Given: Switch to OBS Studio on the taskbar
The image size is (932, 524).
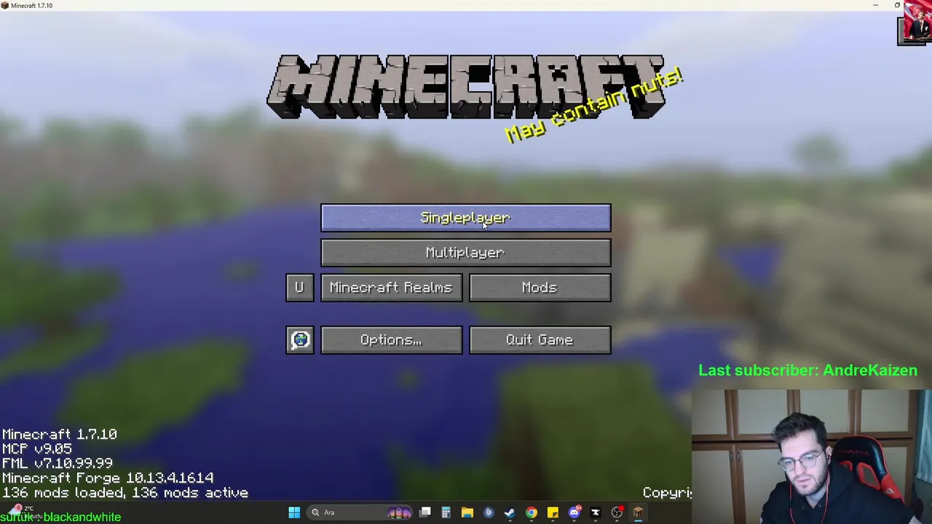Looking at the screenshot, I should pyautogui.click(x=617, y=512).
